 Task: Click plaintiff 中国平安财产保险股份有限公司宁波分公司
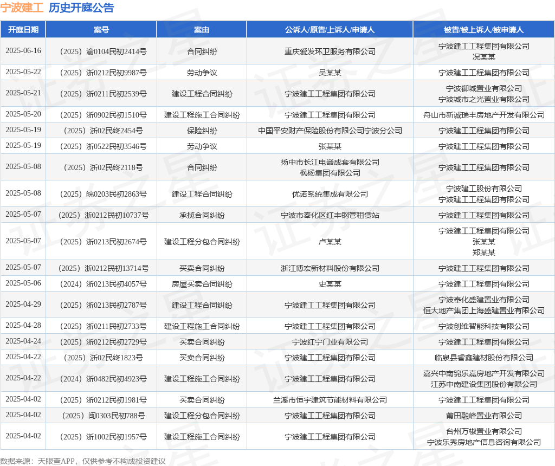[330, 131]
